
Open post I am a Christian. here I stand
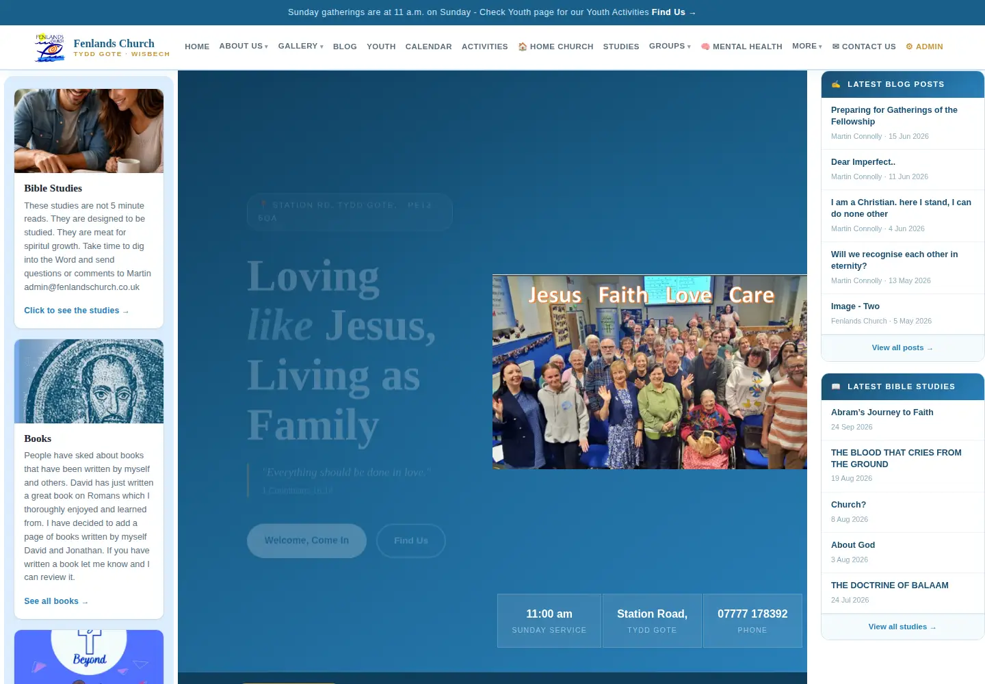coord(901,208)
